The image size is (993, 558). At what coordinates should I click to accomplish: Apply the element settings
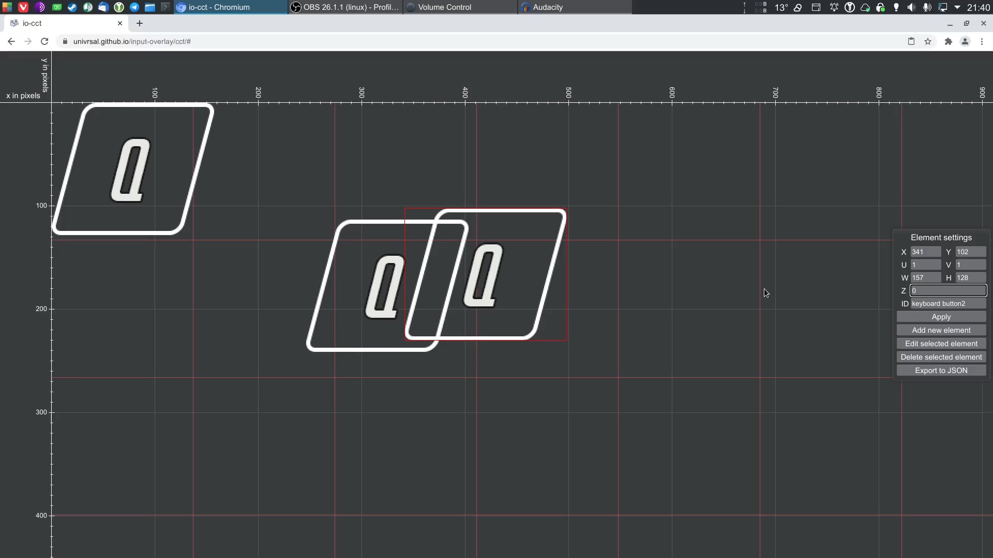click(941, 317)
